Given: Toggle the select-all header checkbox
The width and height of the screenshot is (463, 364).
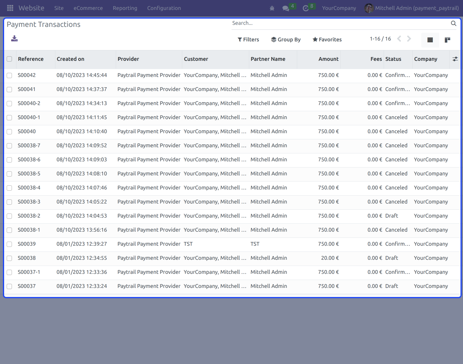Looking at the screenshot, I should [10, 59].
